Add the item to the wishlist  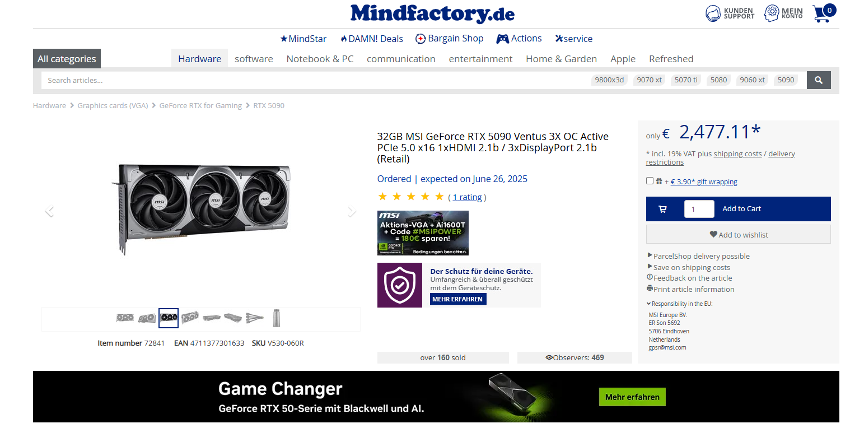pyautogui.click(x=739, y=235)
